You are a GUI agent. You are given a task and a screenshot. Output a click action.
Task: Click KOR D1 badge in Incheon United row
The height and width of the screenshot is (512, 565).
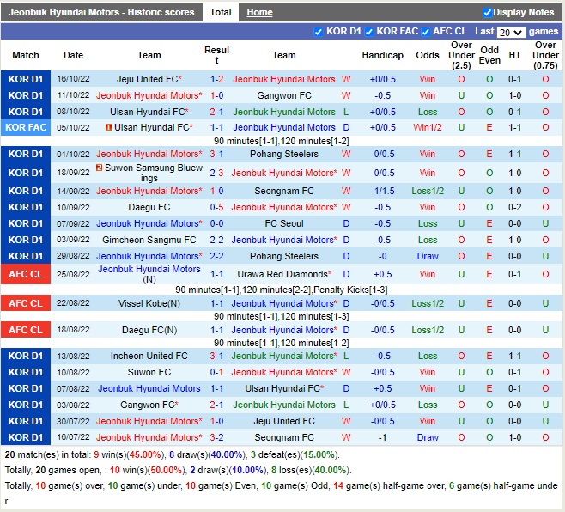pos(25,356)
